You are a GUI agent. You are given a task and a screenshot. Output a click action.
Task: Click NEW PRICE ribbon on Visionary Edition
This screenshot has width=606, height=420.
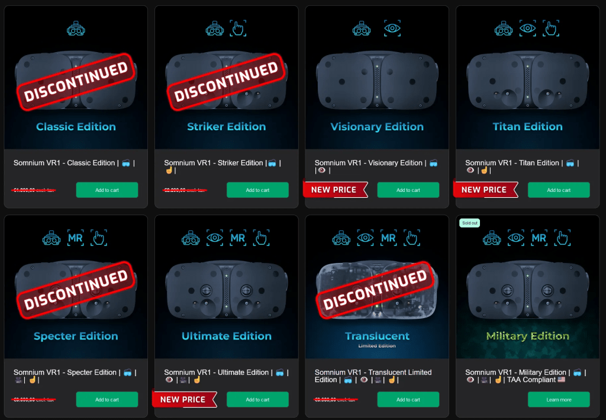[x=335, y=190]
